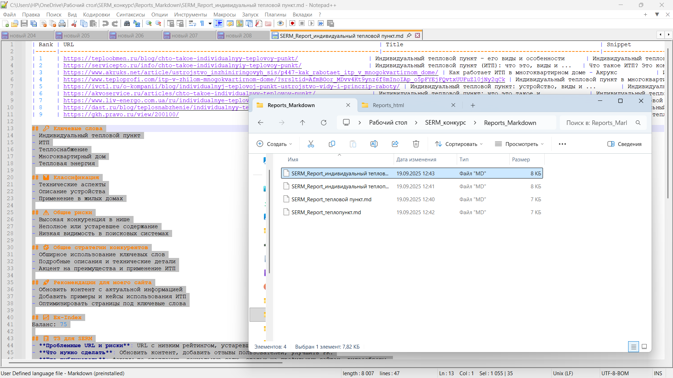Switch Explorer to large icons view
This screenshot has width=673, height=378.
point(644,346)
